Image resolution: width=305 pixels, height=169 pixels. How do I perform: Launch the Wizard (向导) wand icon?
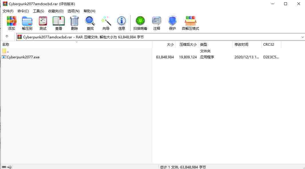point(106,21)
